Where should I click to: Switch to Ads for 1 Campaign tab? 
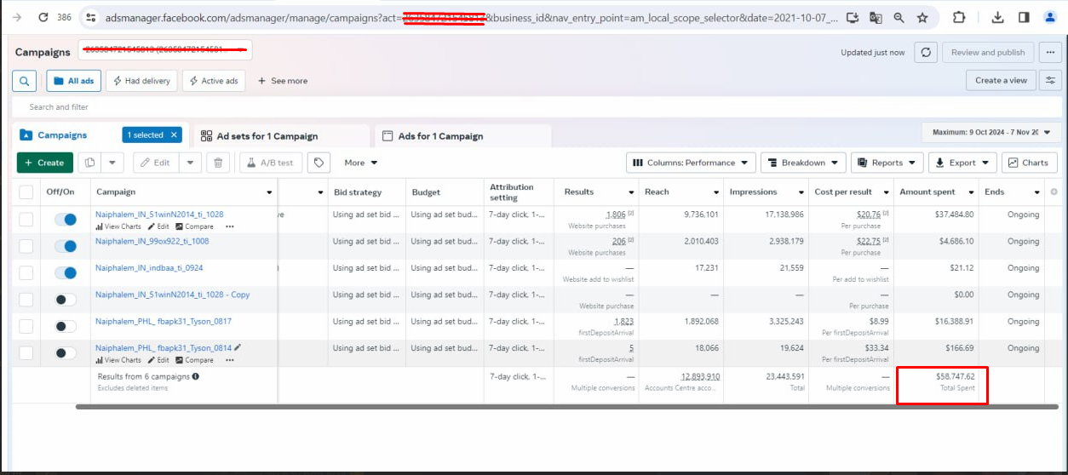(463, 136)
